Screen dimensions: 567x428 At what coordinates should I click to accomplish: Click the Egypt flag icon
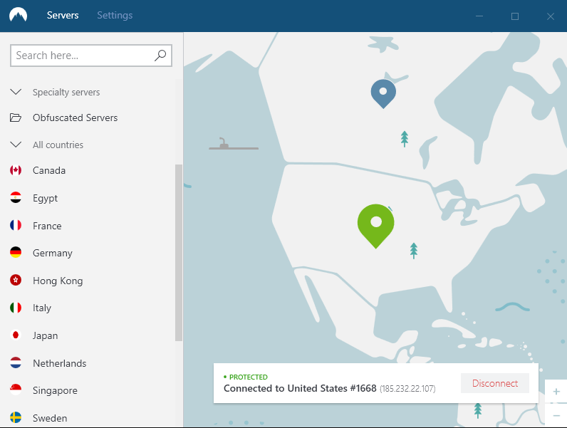click(x=16, y=198)
